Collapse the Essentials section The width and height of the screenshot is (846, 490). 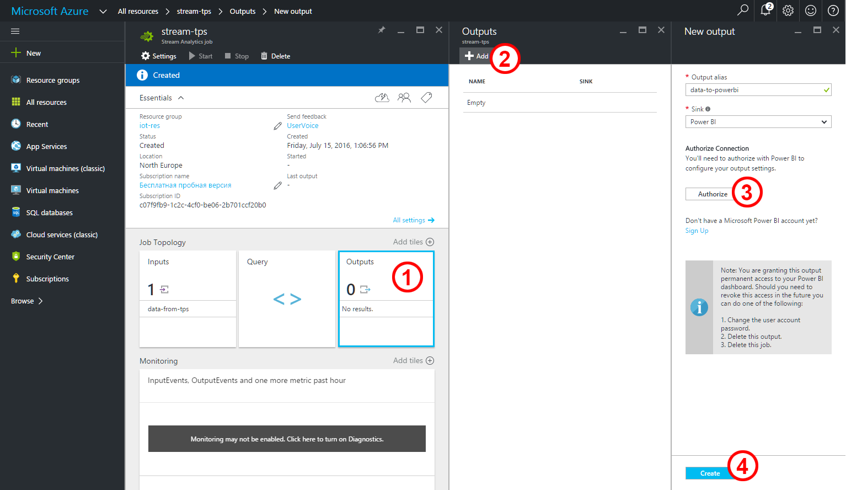click(x=181, y=98)
